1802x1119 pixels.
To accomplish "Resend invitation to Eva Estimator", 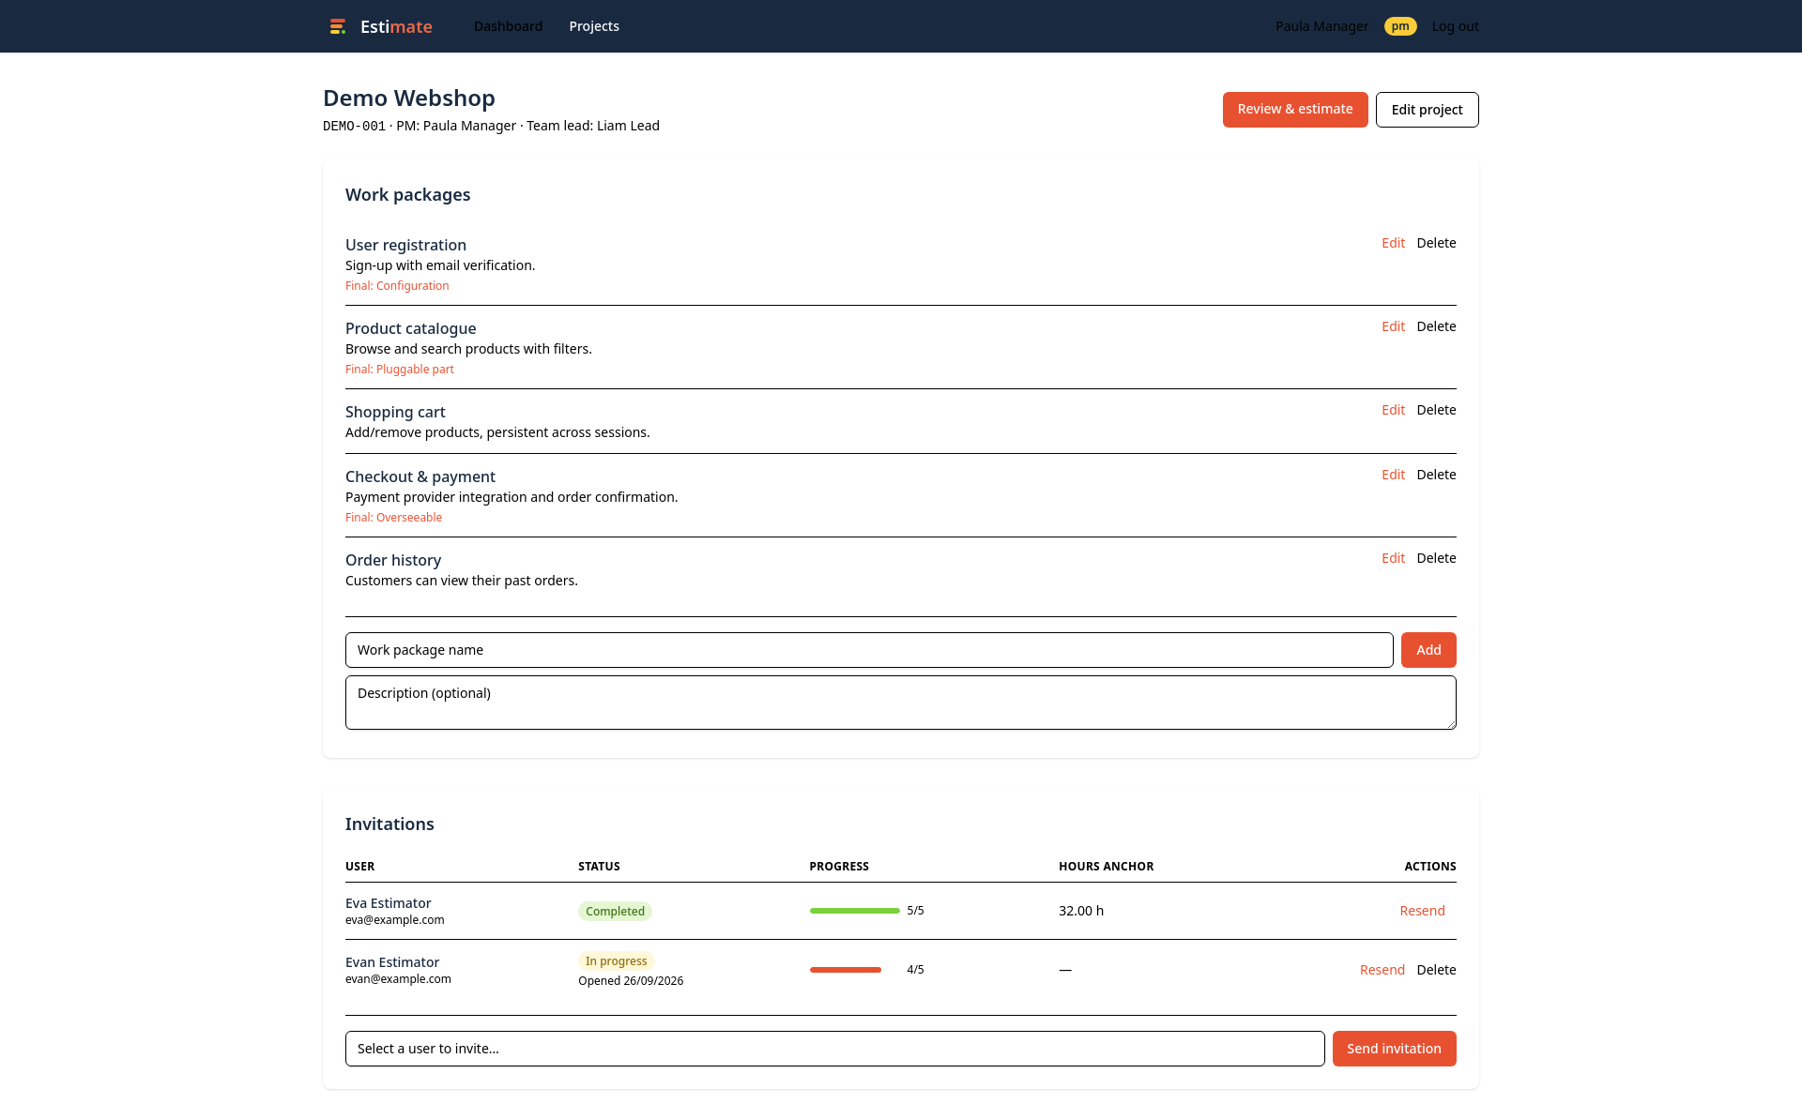I will pos(1422,911).
